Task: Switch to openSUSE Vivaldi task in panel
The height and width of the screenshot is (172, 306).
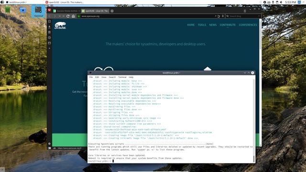Action: [x=65, y=2]
